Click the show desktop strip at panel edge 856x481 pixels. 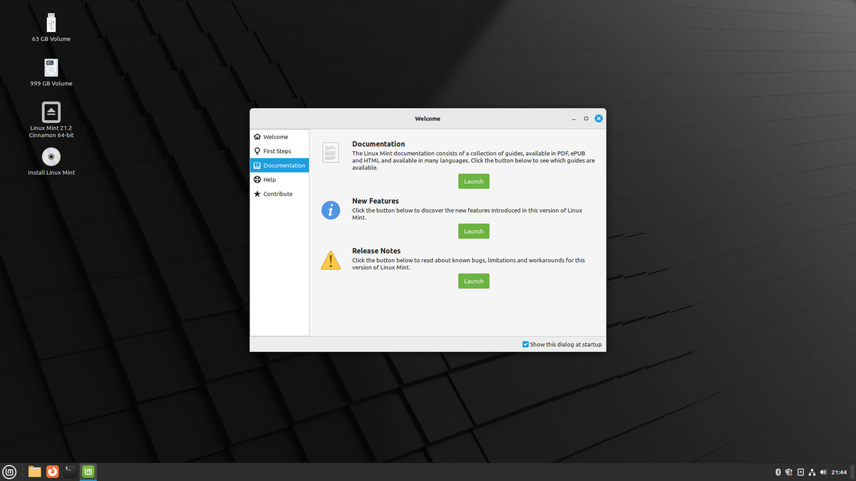click(853, 472)
